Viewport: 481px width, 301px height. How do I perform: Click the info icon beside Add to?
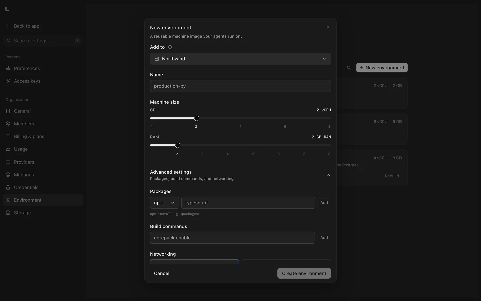point(170,47)
